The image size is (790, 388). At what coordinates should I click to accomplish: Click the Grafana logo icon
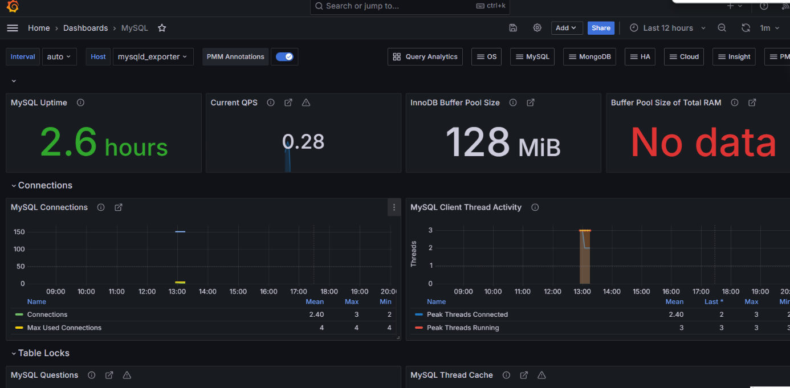pyautogui.click(x=13, y=6)
